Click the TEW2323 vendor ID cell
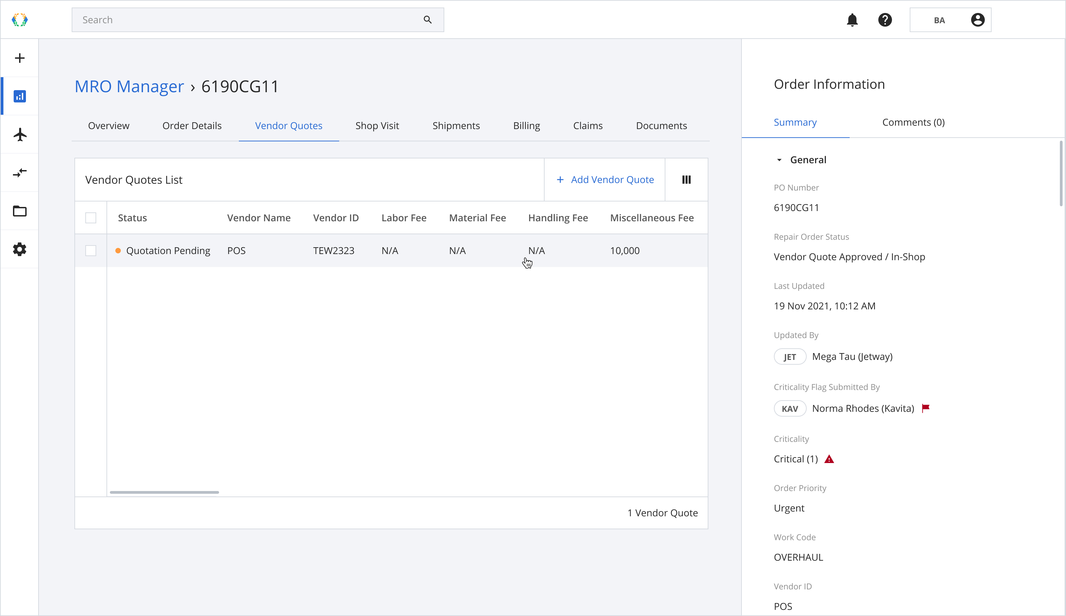 point(333,251)
